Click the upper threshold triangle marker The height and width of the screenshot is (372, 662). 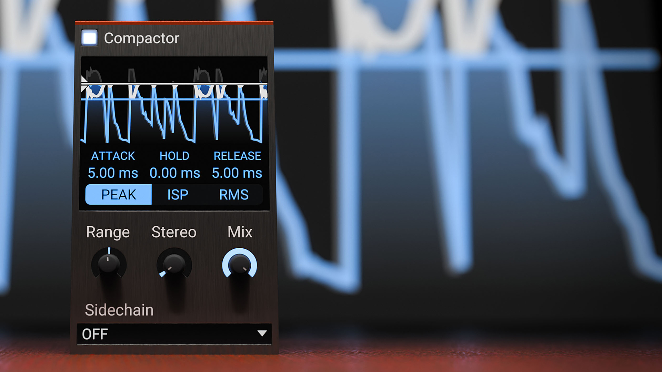[x=84, y=80]
